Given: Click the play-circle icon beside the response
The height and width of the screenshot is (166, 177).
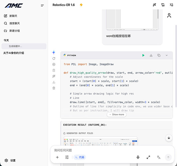Looking at the screenshot, I should (x=54, y=64).
